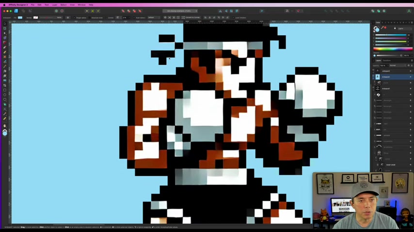Image resolution: width=414 pixels, height=232 pixels.
Task: Toggle the Single radius checkbox
Action: tap(75, 18)
